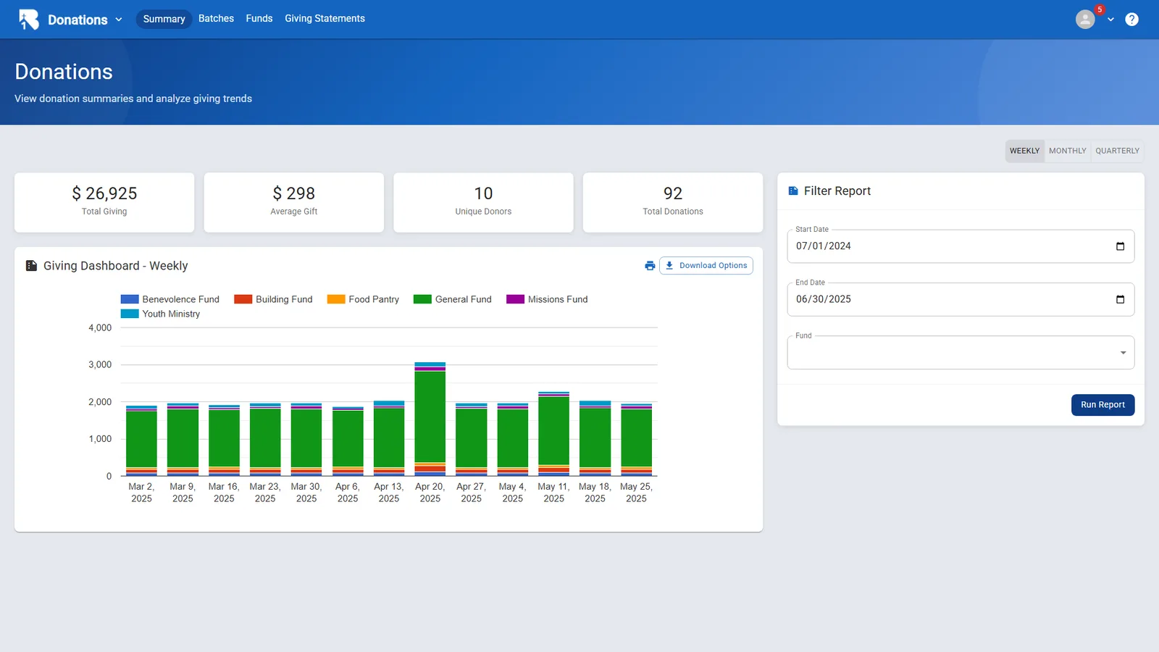Click the Start Date field
The image size is (1159, 652).
tap(961, 246)
